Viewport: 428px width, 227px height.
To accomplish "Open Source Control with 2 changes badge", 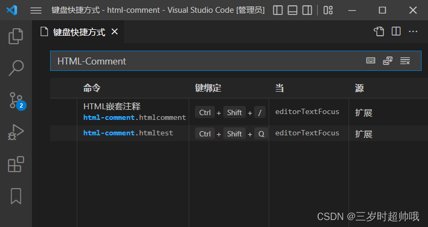I will [17, 100].
